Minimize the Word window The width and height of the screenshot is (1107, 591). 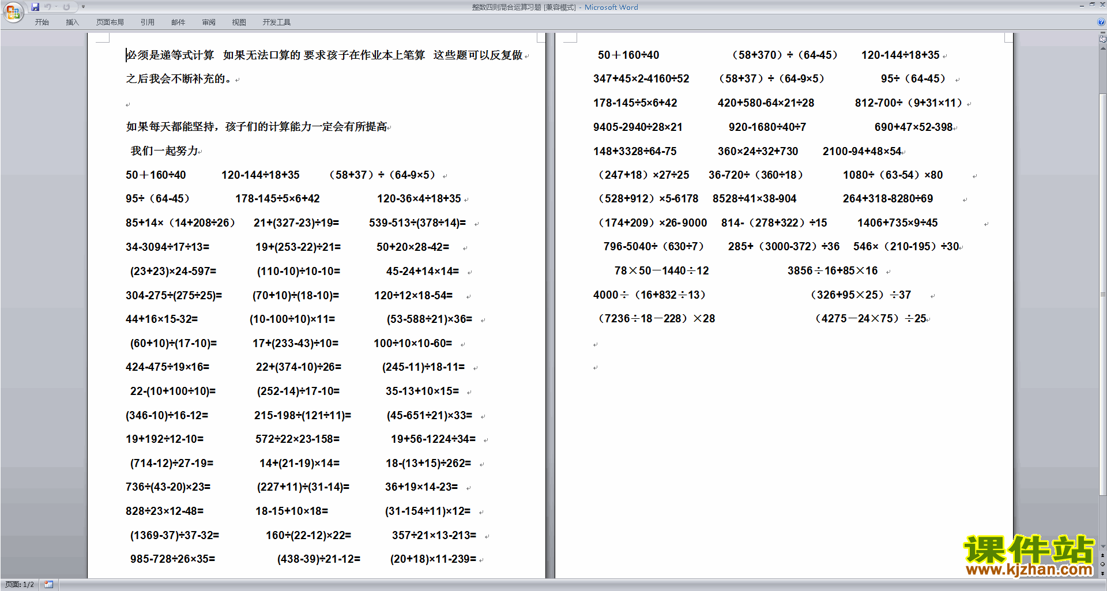[1082, 5]
